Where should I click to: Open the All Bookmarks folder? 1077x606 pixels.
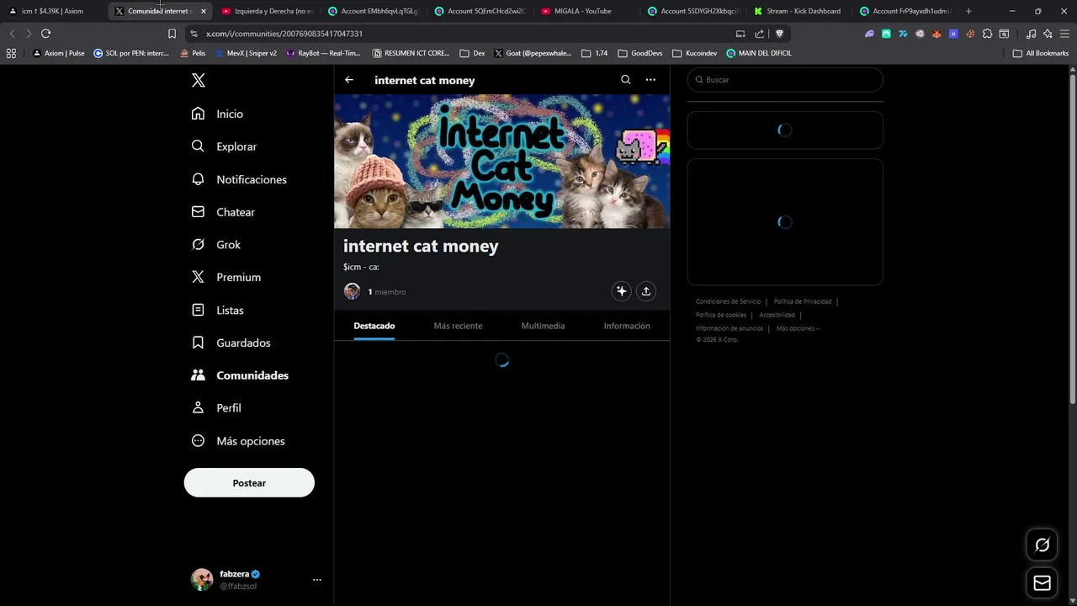point(1041,53)
